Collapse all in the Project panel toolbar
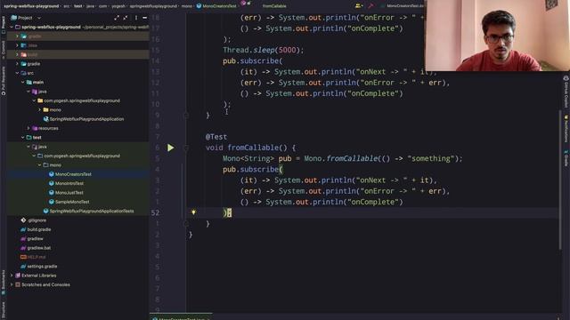The image size is (570, 320). pos(126,18)
